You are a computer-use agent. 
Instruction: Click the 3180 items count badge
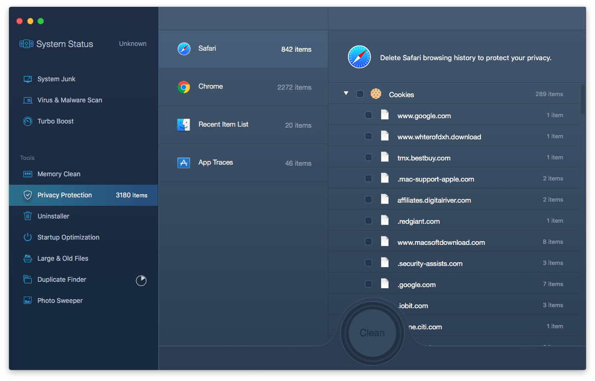pos(131,195)
